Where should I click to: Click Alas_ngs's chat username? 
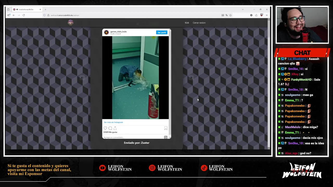(x=291, y=153)
